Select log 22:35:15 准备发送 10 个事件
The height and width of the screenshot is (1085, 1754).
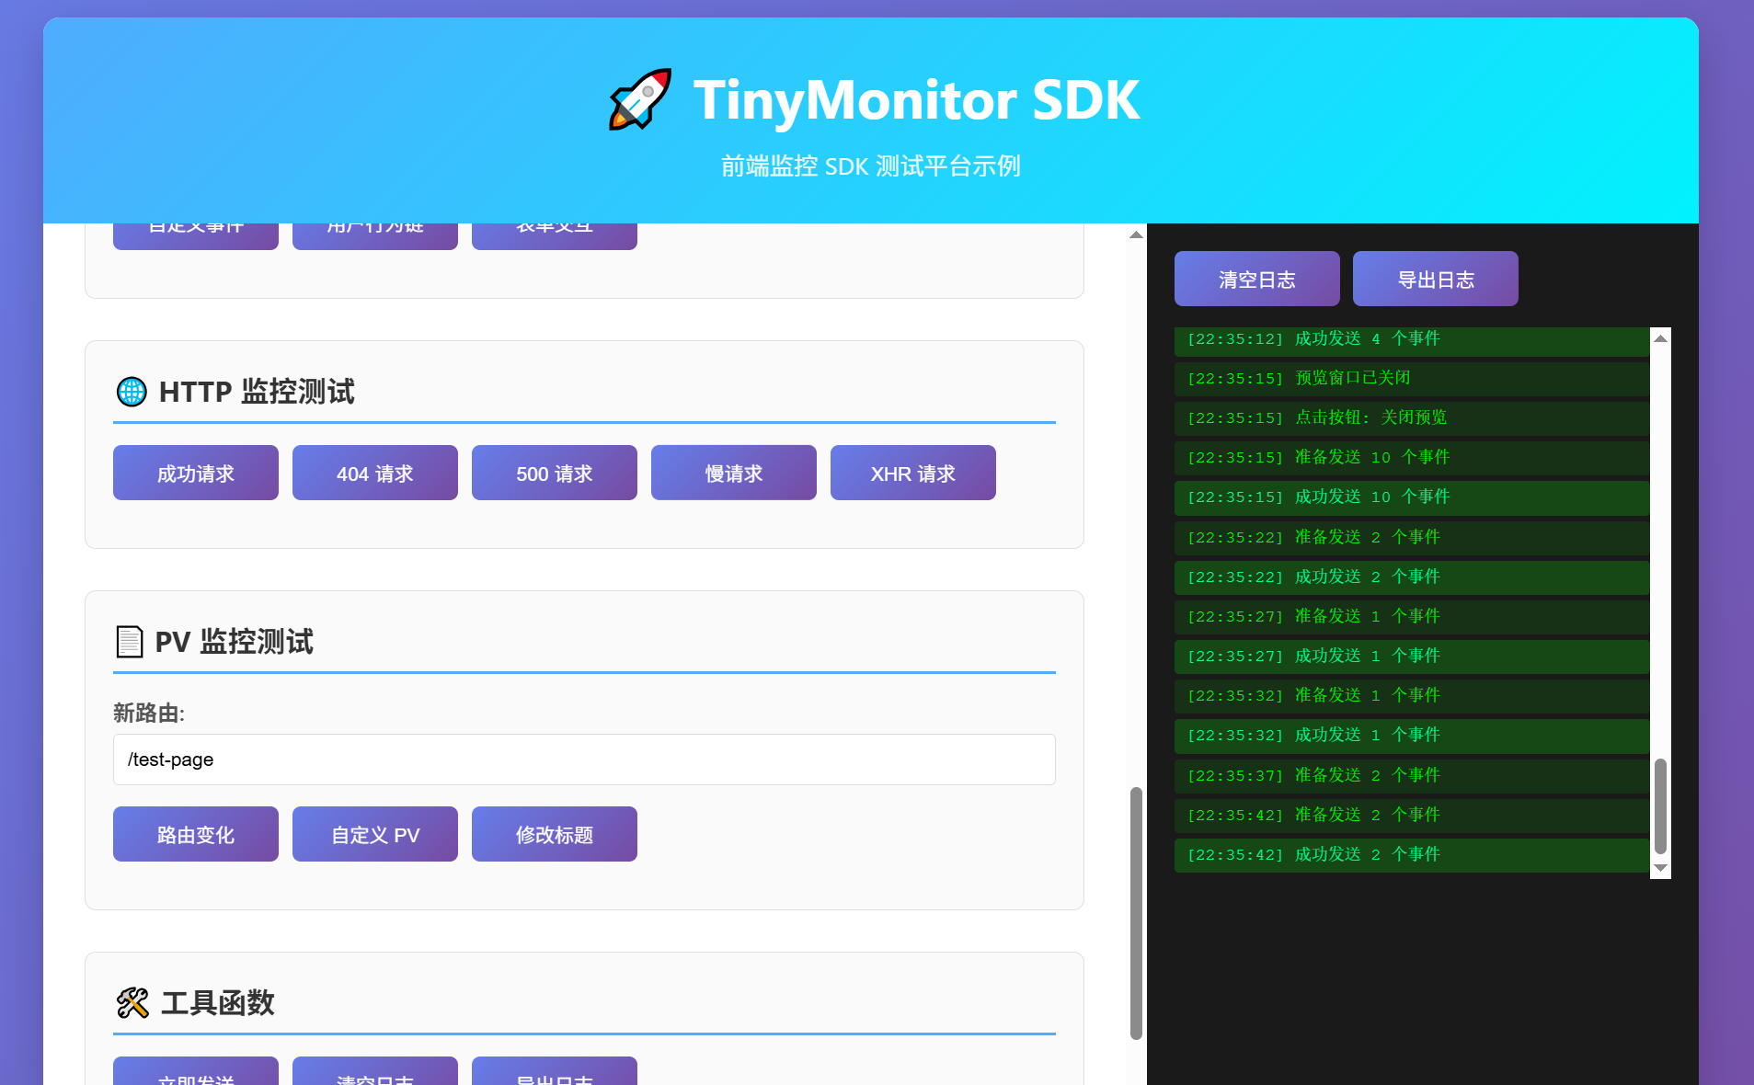click(x=1412, y=457)
